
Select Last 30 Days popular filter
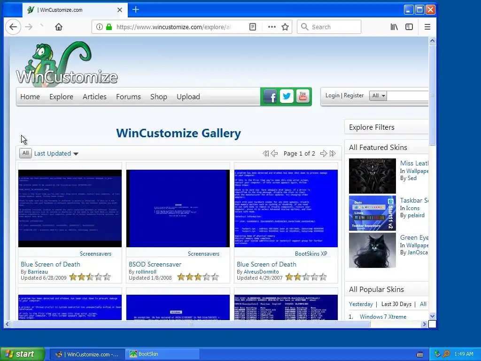[396, 304]
